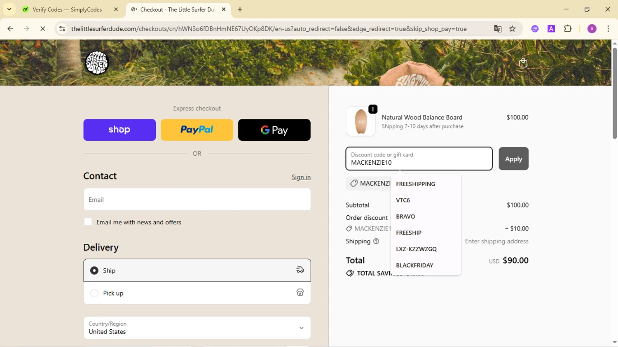Click the delivery truck icon on Ship
The width and height of the screenshot is (618, 347).
tap(300, 270)
